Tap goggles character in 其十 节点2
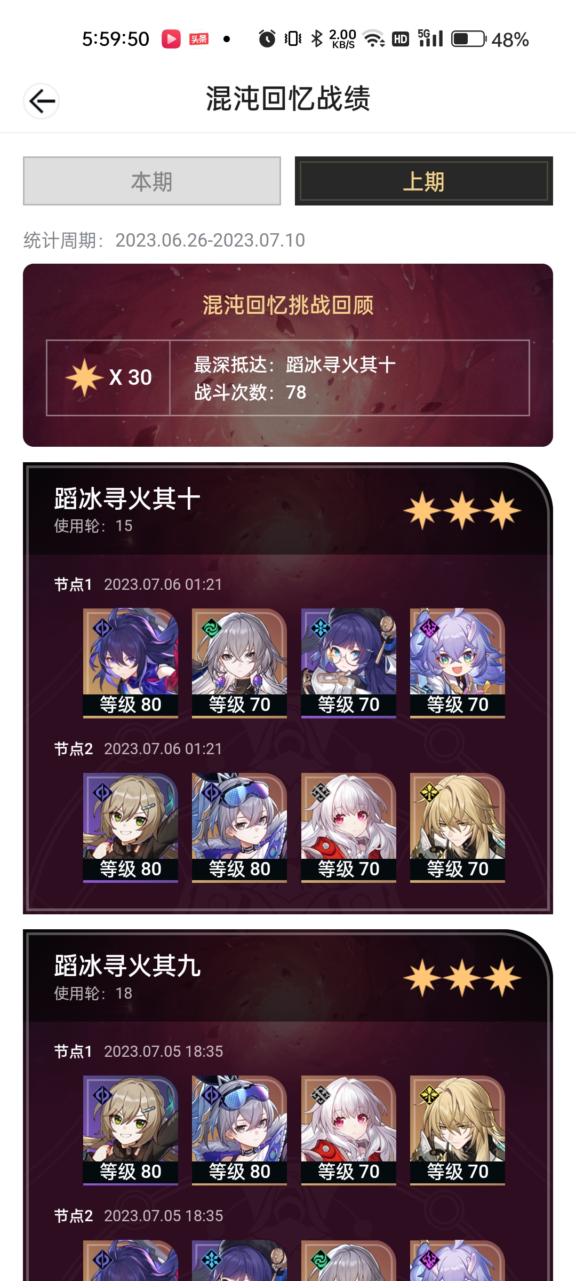576x1281 pixels. (239, 827)
